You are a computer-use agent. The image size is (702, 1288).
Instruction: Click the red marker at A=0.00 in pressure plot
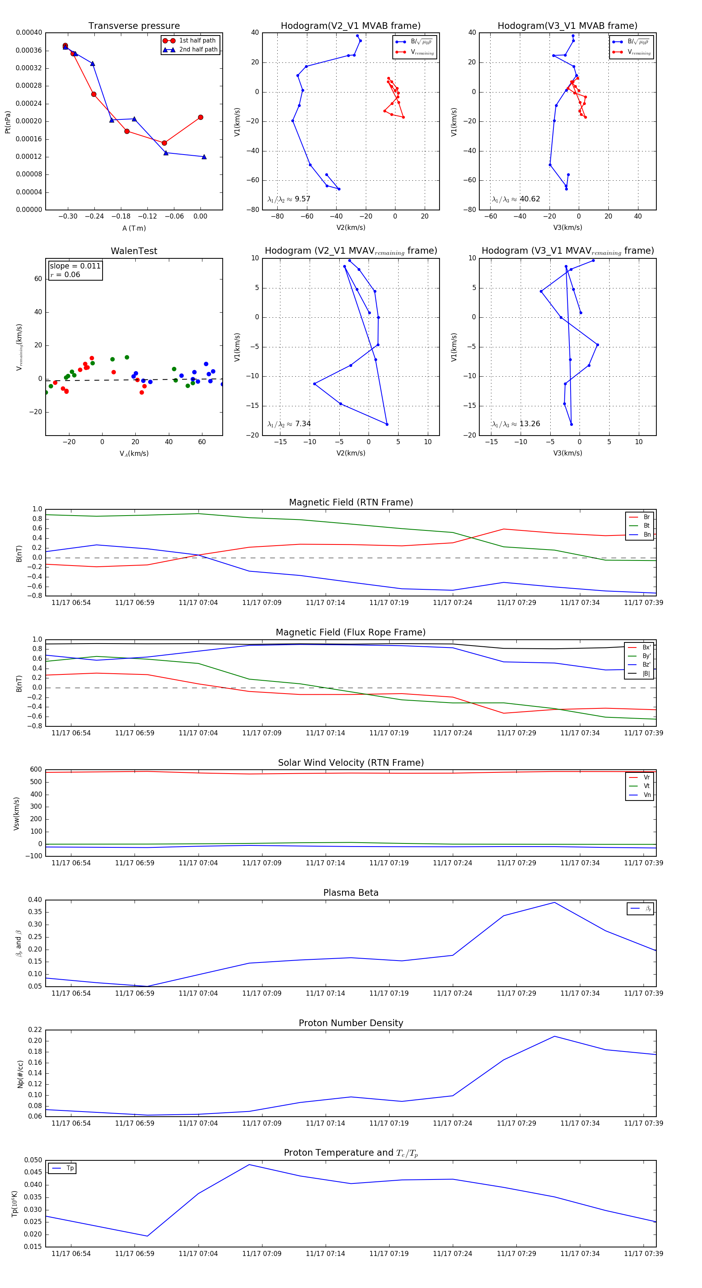[200, 117]
